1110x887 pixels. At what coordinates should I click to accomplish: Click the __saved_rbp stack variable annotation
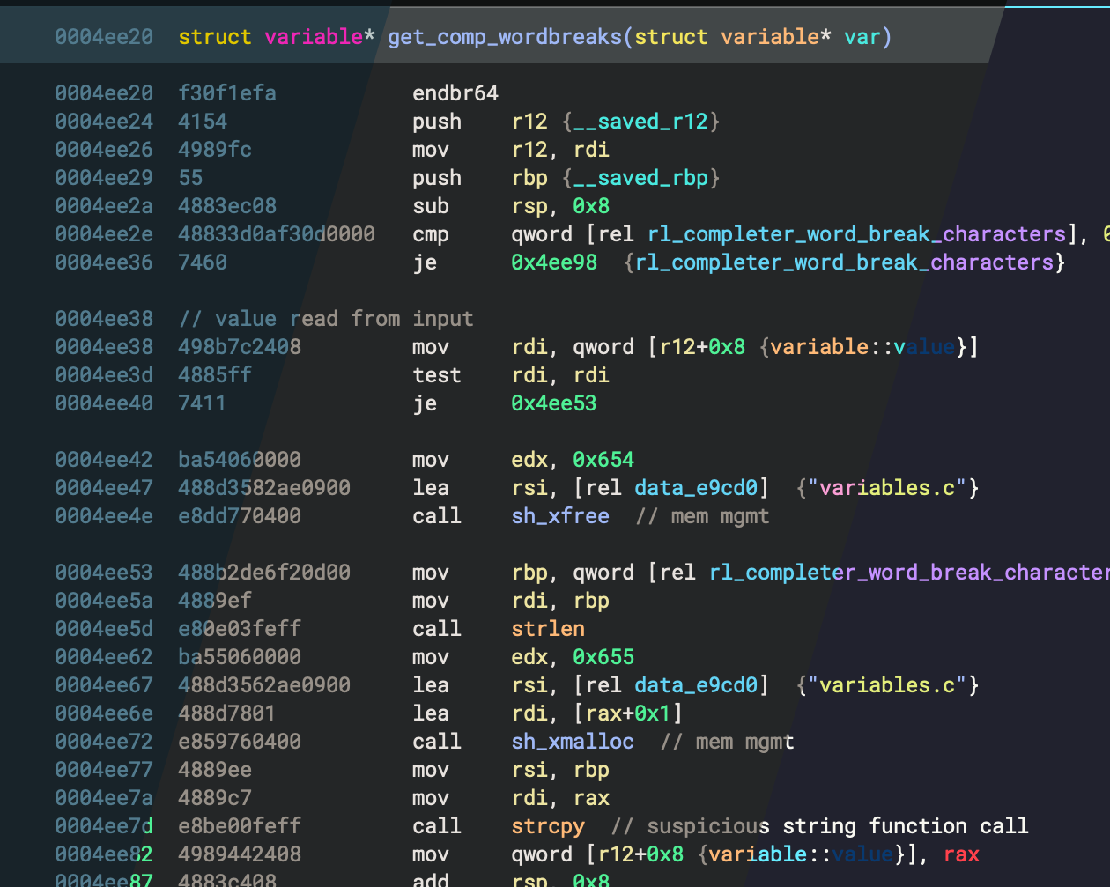tap(641, 178)
